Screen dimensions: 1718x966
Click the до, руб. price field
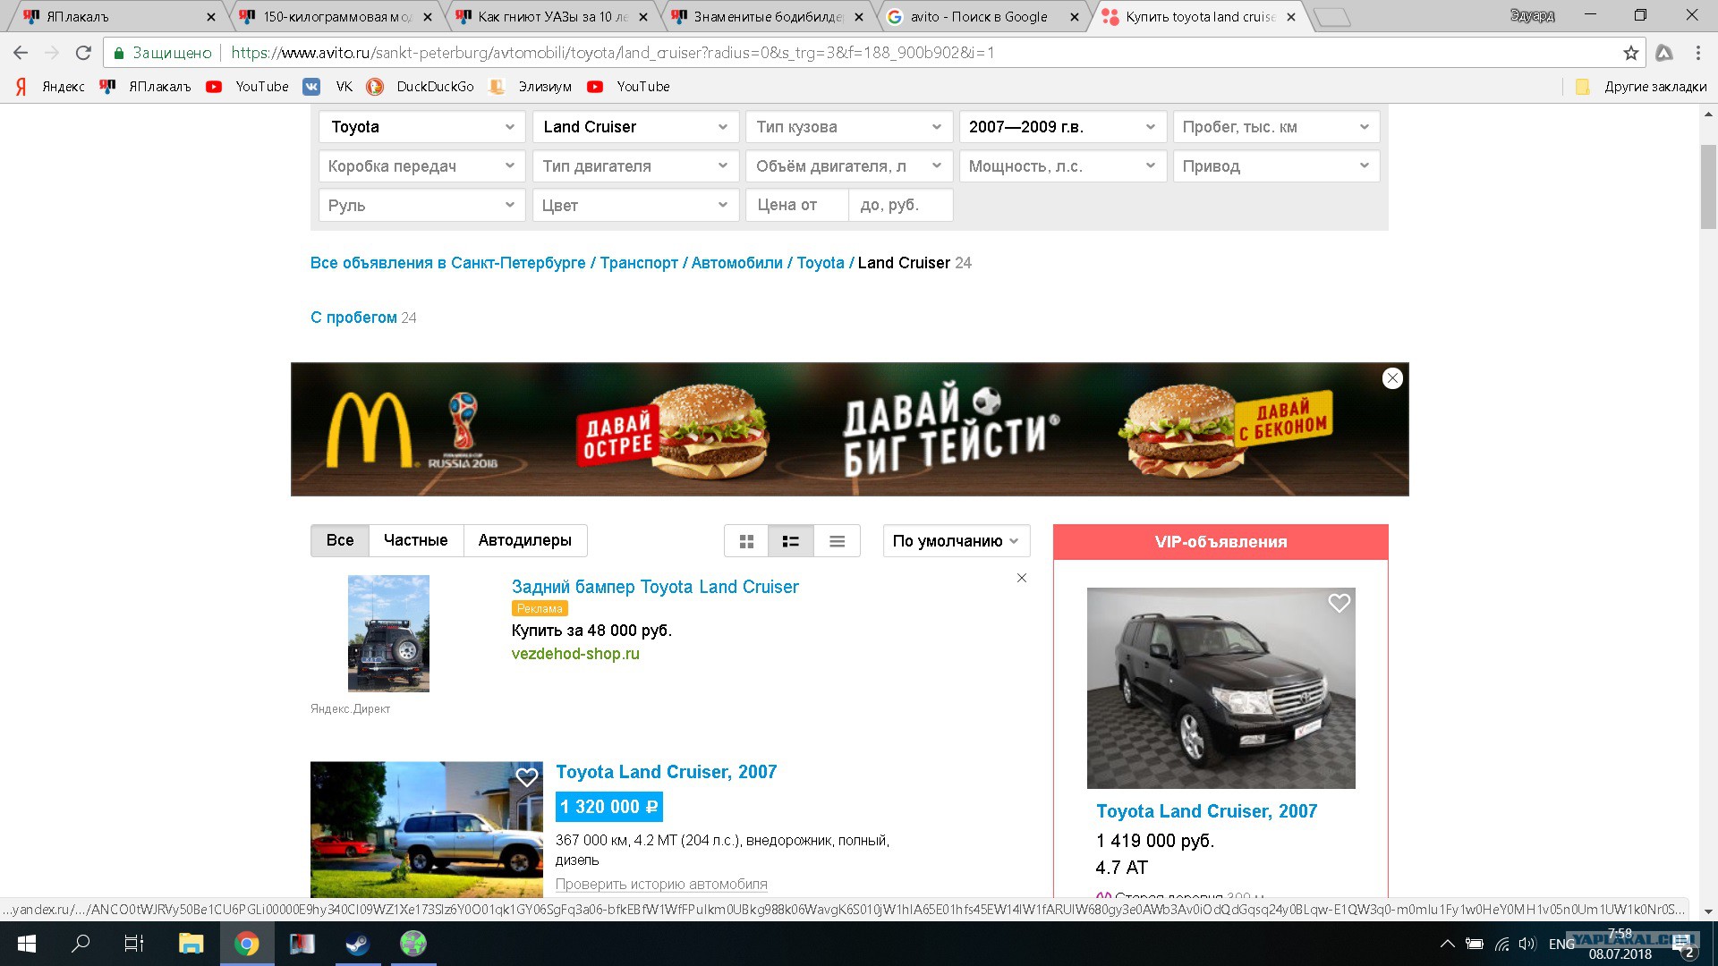tap(901, 205)
